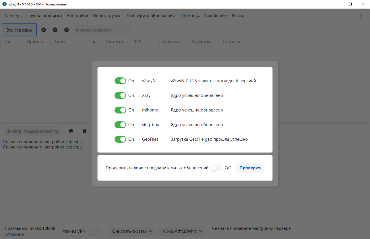The width and height of the screenshot is (370, 239).
Task: Click status bar server settings message
Action: point(251,228)
